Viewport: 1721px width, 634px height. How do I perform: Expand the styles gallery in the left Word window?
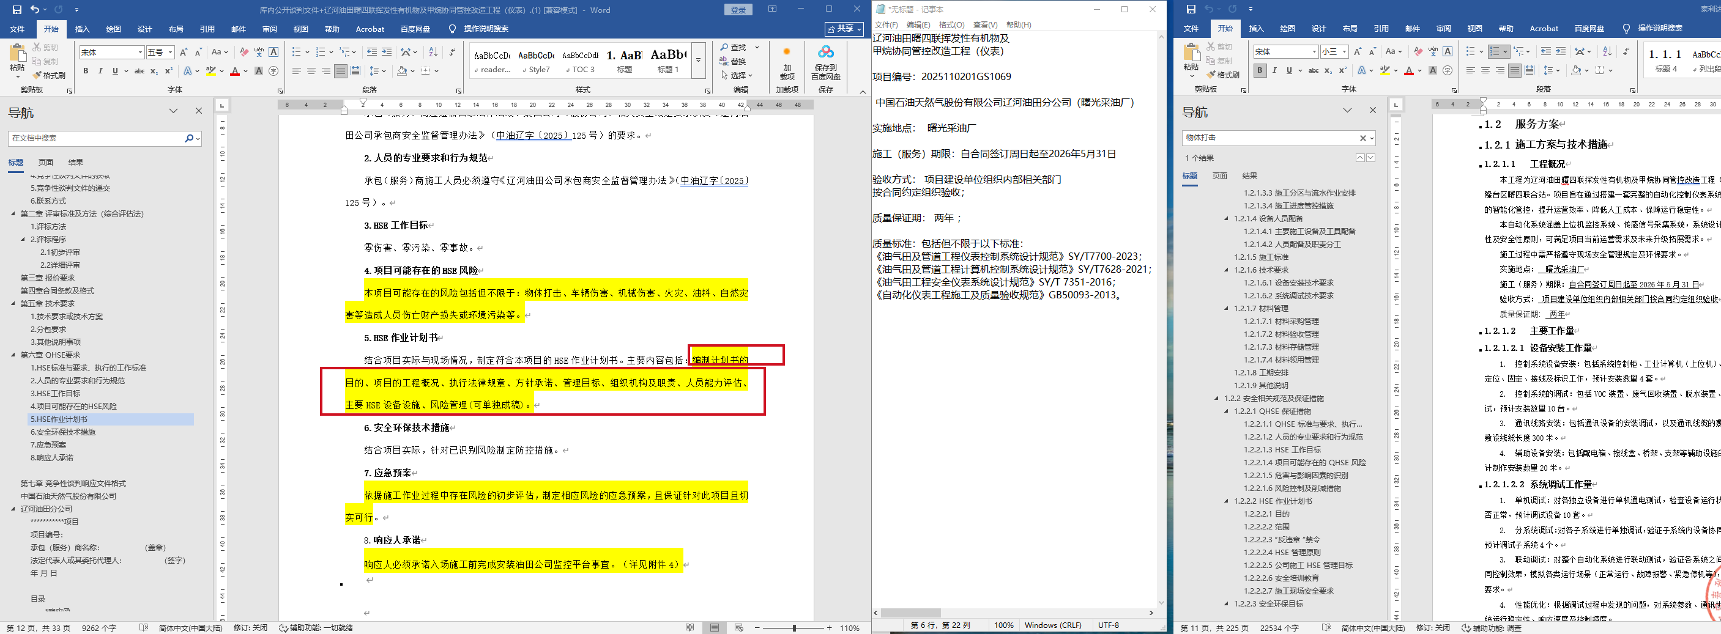coord(698,60)
